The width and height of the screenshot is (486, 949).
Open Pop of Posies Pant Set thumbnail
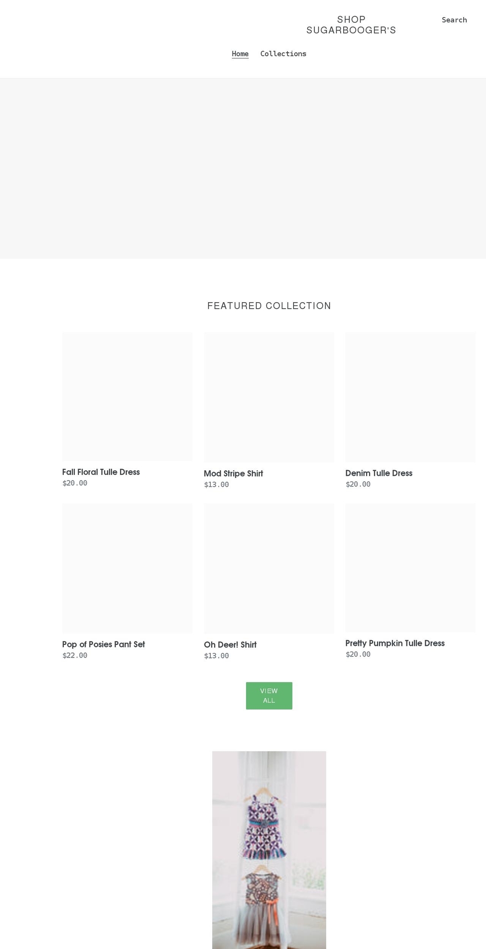(127, 568)
